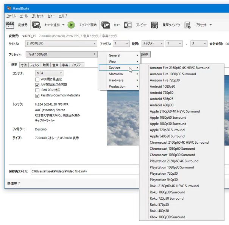
Task: Choose Apple 1080p60 Surround preset
Action: click(182, 118)
